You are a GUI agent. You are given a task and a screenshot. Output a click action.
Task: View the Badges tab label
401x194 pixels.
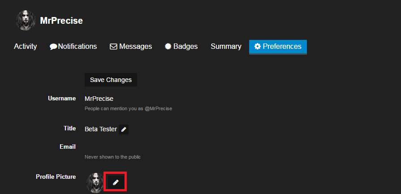tap(185, 47)
